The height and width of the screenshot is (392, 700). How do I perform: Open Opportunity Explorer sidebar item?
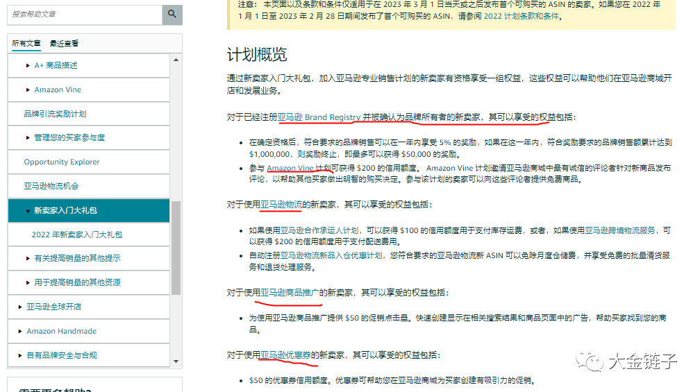(62, 162)
